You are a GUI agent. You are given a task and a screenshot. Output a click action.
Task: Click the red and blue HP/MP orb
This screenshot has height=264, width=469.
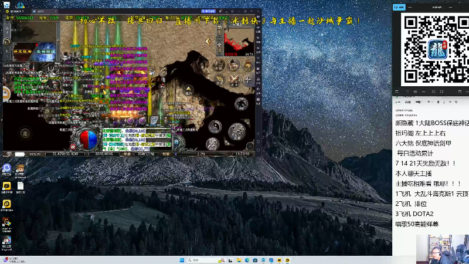point(89,139)
